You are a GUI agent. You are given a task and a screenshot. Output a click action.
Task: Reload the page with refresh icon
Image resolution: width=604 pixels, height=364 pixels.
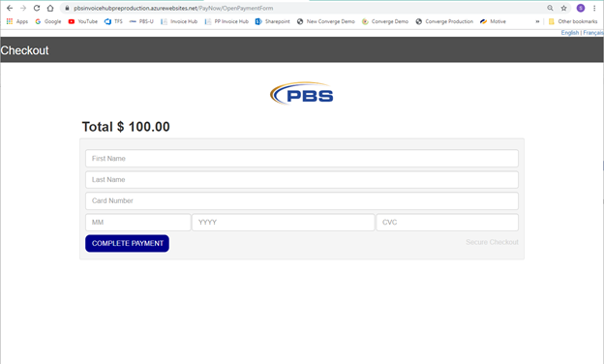point(37,8)
